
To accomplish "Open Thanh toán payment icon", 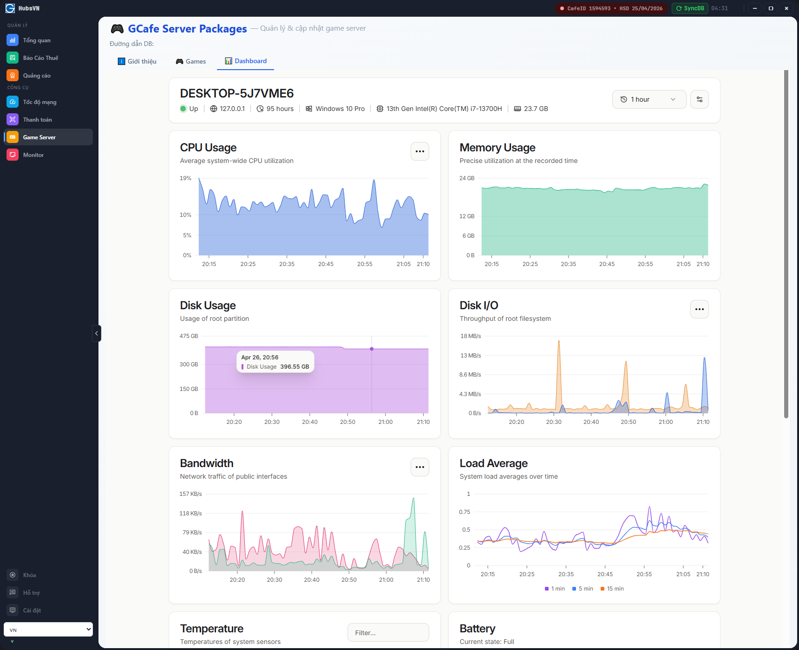I will pyautogui.click(x=13, y=120).
